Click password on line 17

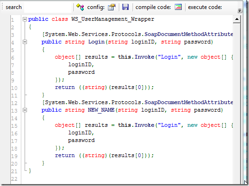click(81, 140)
